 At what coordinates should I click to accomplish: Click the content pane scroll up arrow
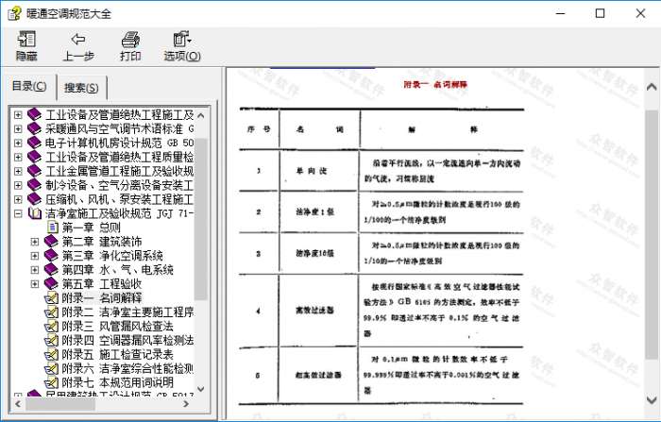(652, 87)
